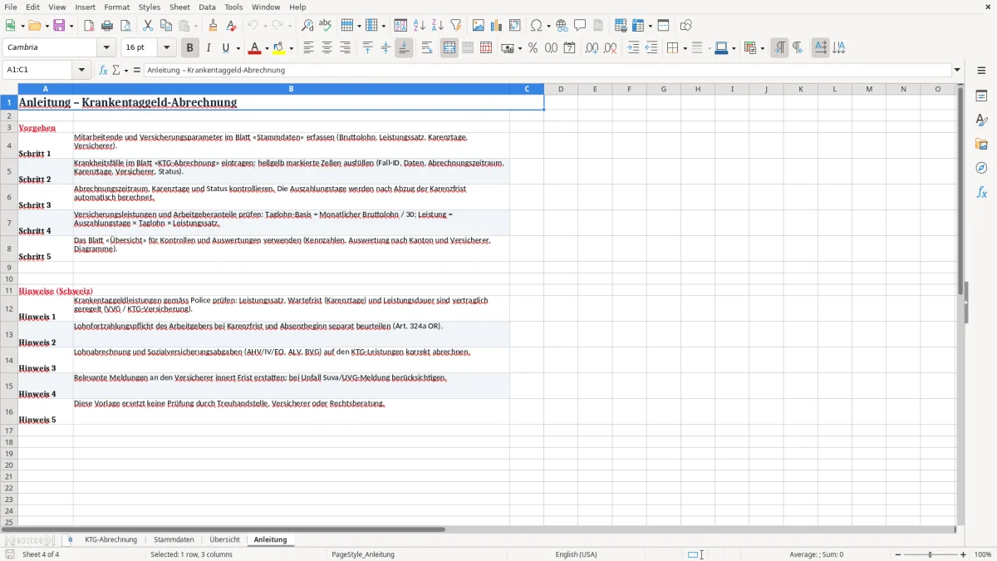Open font color dropdown arrow
Image resolution: width=997 pixels, height=561 pixels.
pos(268,48)
